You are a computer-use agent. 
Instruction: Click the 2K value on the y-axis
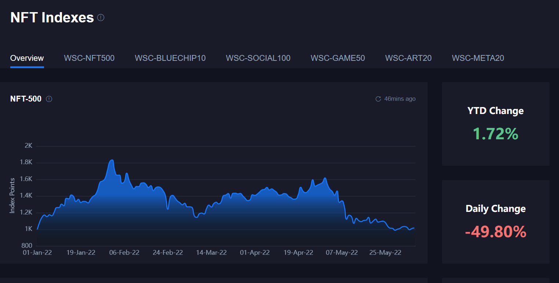[28, 146]
